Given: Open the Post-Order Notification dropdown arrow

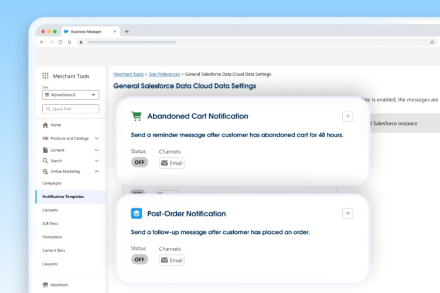Looking at the screenshot, I should pyautogui.click(x=347, y=213).
